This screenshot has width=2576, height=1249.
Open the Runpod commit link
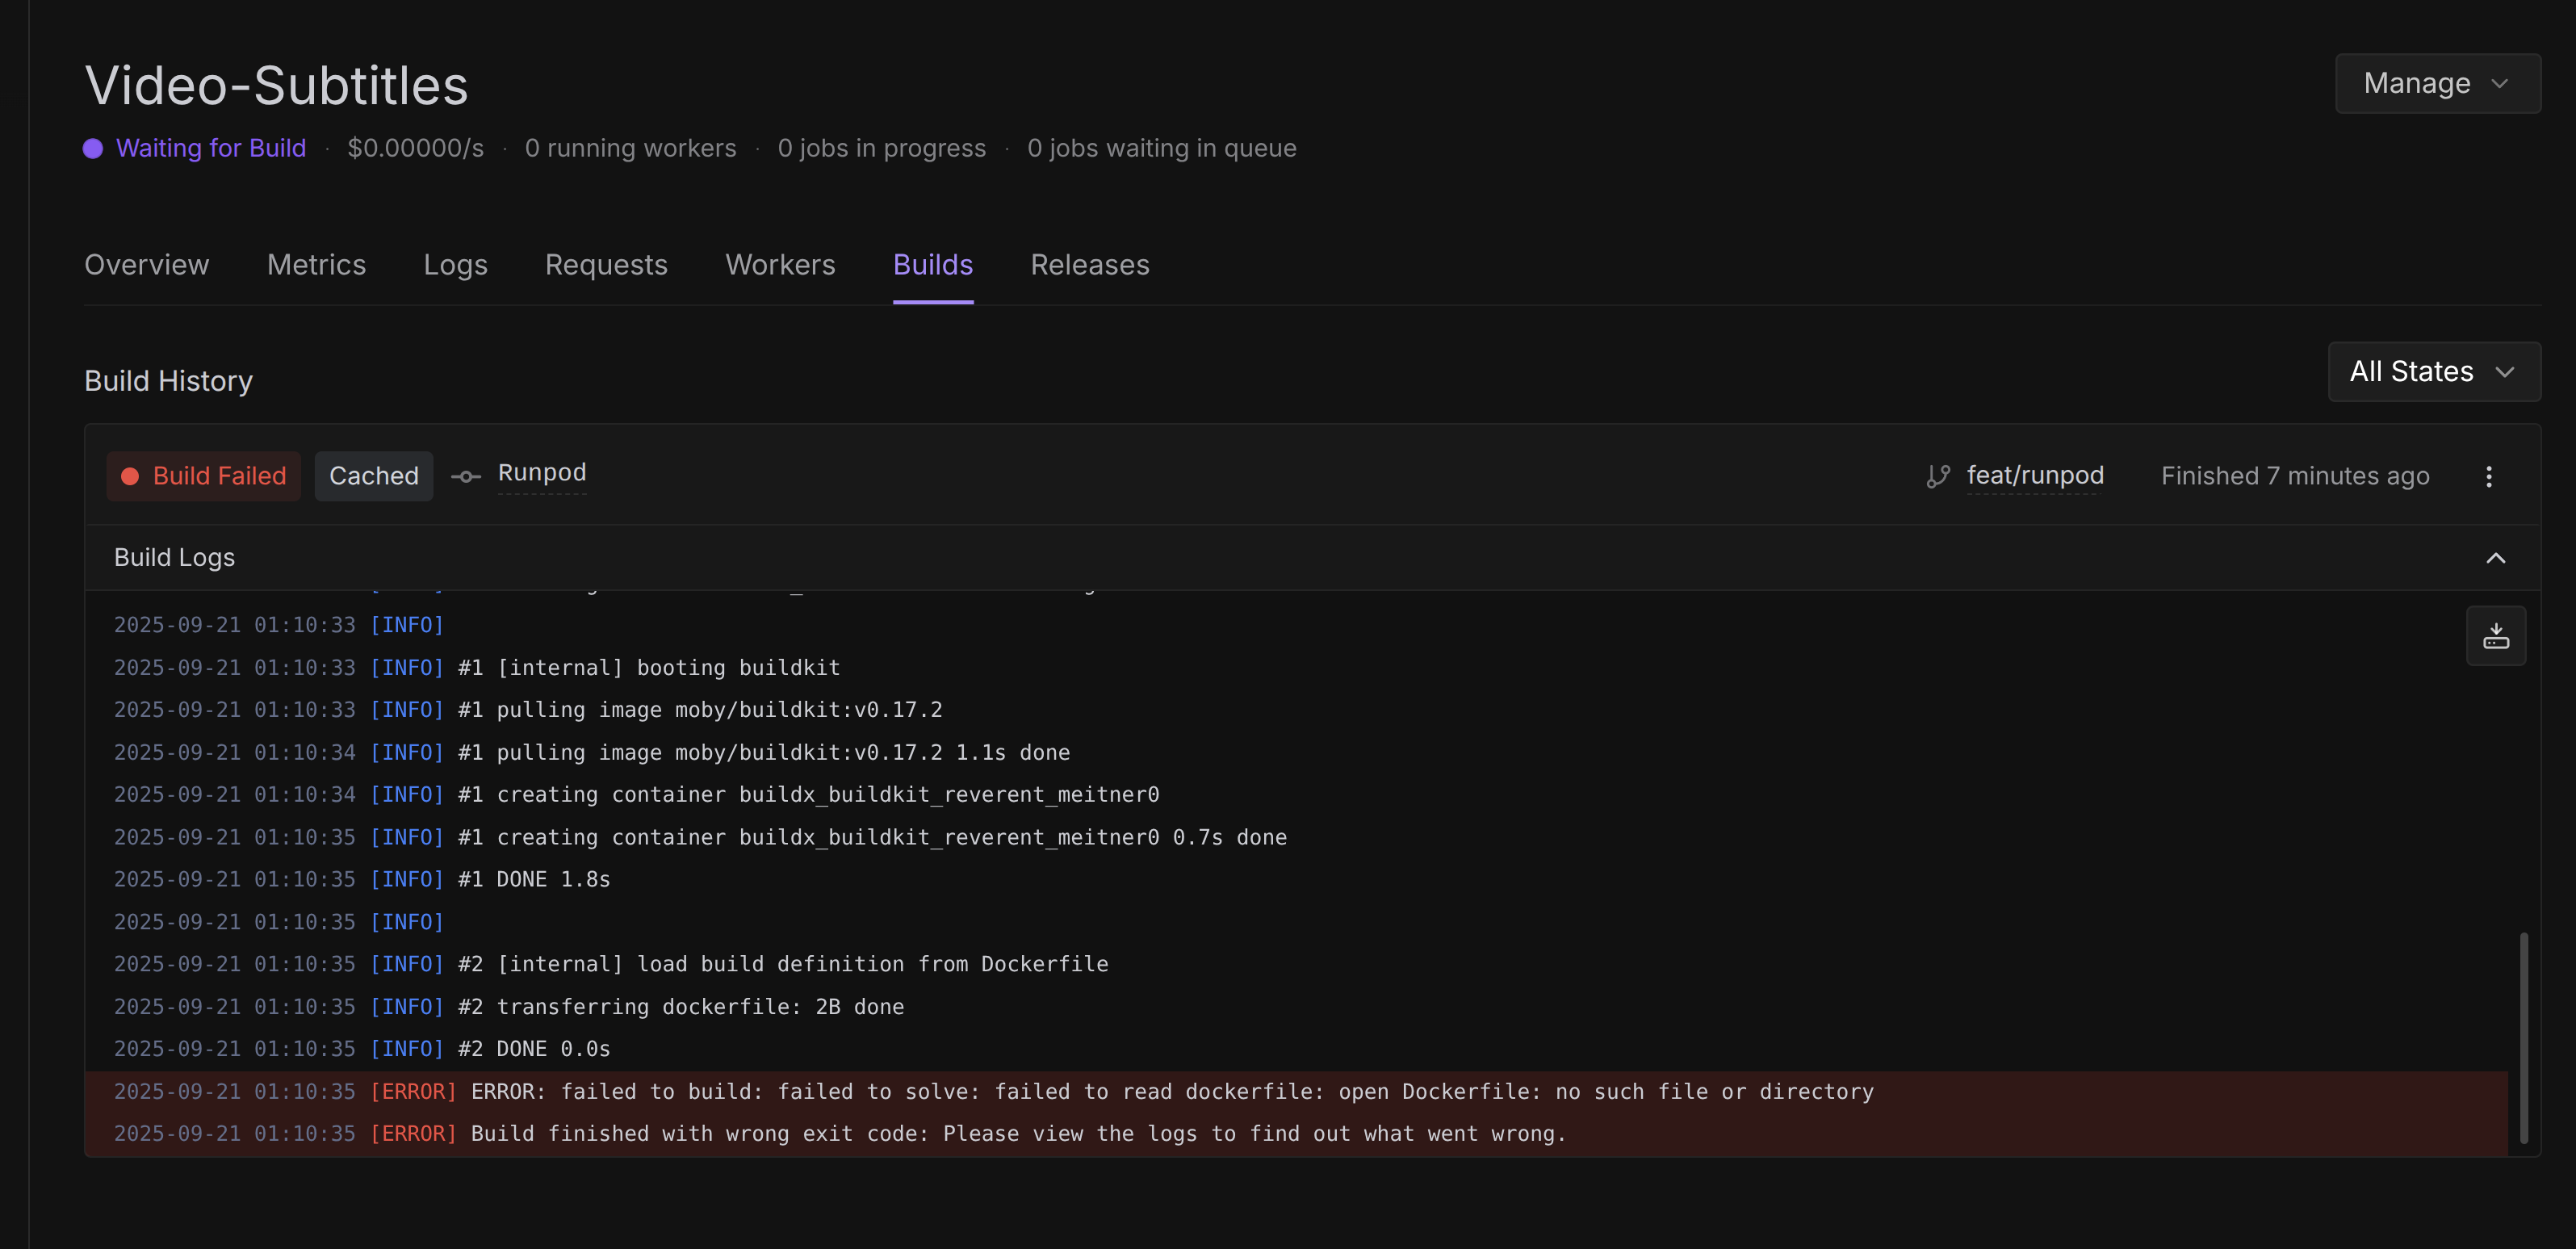coord(542,473)
